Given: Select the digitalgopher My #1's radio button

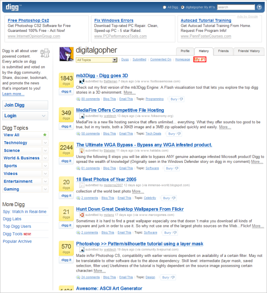Looking at the screenshot, I should coord(182,7).
